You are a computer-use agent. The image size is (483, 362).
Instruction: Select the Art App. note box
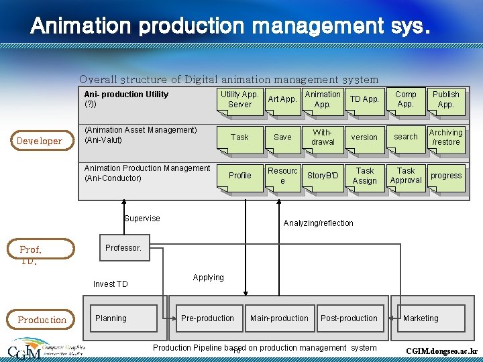pos(283,102)
